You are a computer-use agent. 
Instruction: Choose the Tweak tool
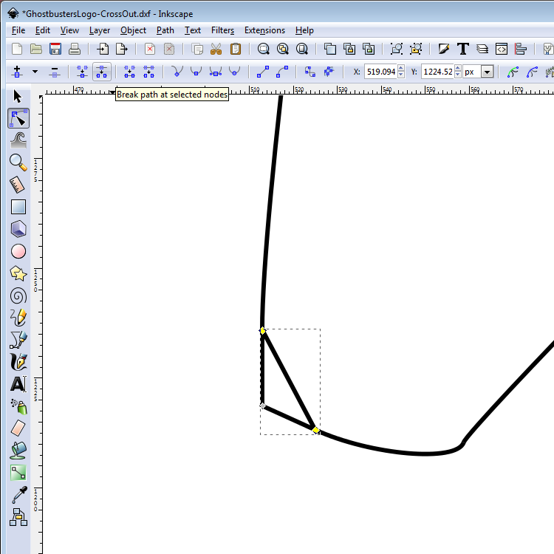click(x=18, y=140)
